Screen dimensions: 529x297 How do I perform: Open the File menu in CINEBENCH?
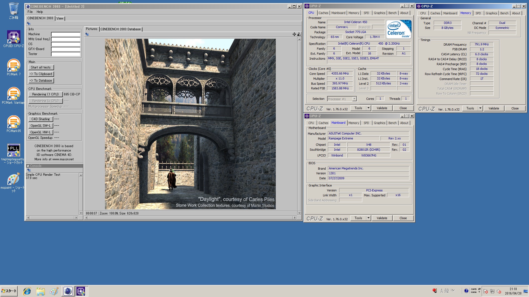point(30,12)
